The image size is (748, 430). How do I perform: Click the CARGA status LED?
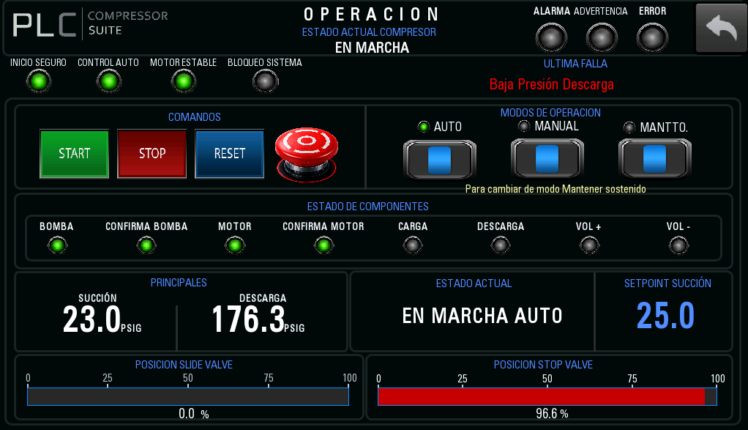(413, 245)
